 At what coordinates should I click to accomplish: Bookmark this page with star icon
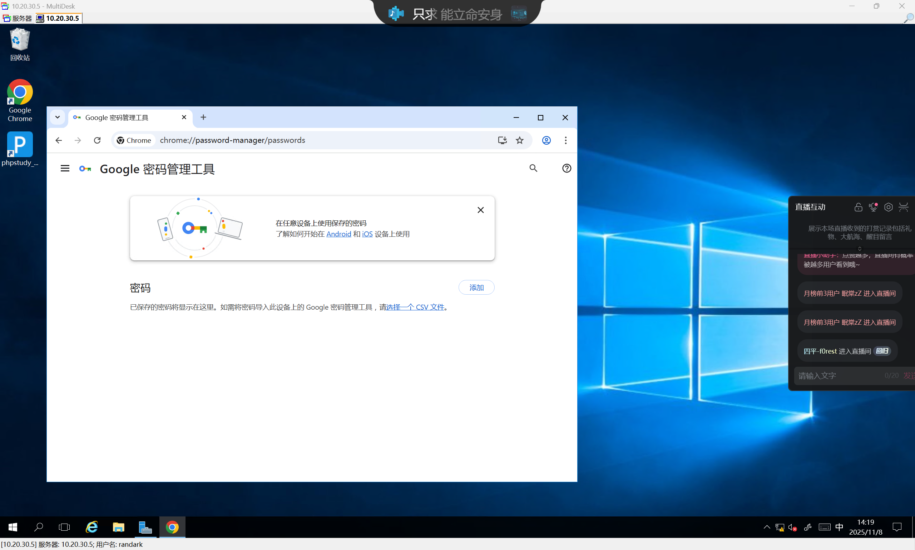(520, 140)
